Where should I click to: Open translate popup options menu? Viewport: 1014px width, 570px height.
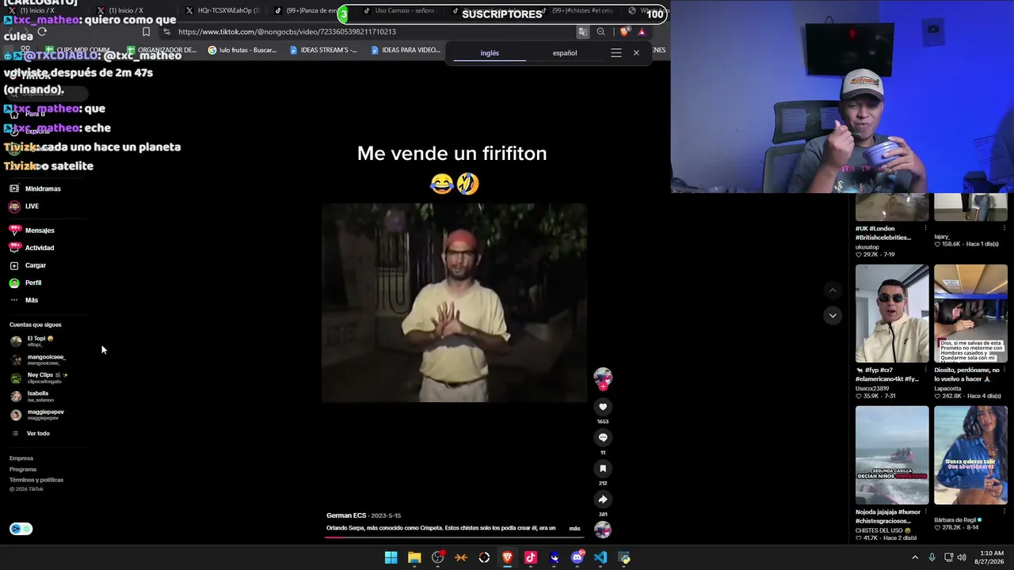pyautogui.click(x=616, y=53)
